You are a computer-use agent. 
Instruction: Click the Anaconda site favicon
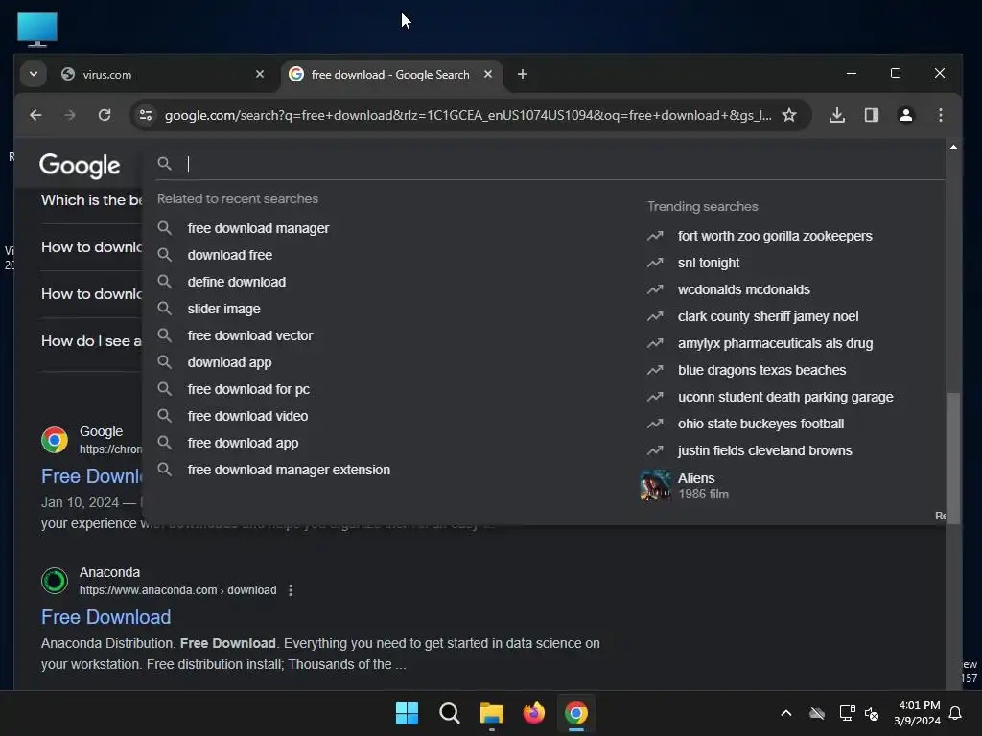[x=55, y=581]
